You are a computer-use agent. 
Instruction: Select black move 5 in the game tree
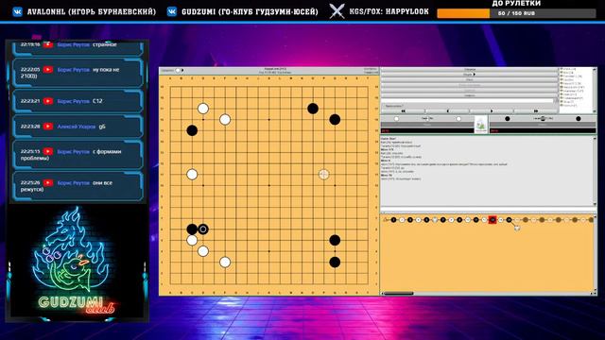pyautogui.click(x=426, y=220)
